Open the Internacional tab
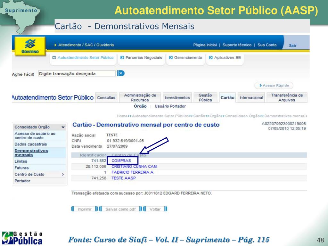The image size is (328, 246). (251, 98)
